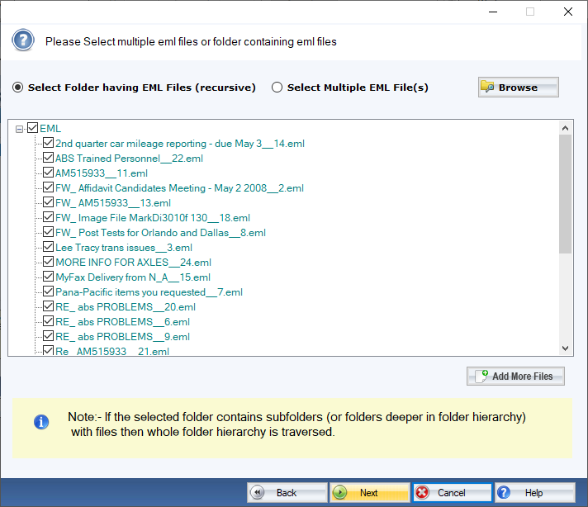Uncheck FW_ Image File MarkDi3010f checkbox
This screenshot has width=588, height=507.
(x=48, y=216)
